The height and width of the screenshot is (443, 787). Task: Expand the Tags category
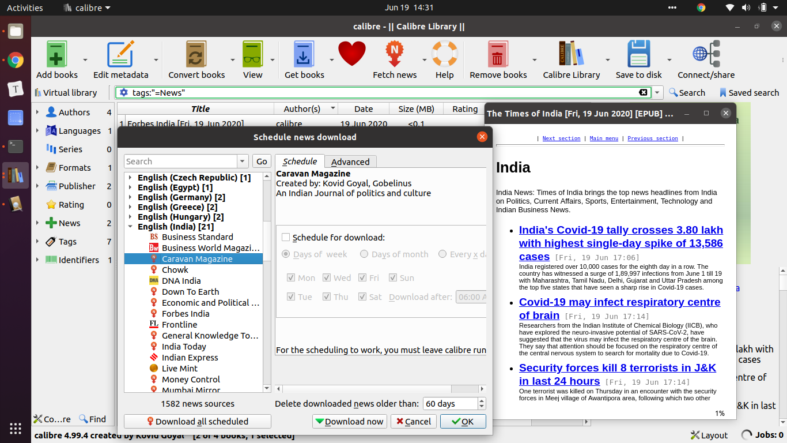point(37,241)
